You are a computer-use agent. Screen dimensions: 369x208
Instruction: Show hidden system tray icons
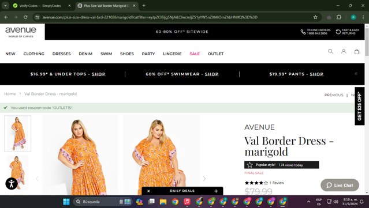pyautogui.click(x=308, y=202)
